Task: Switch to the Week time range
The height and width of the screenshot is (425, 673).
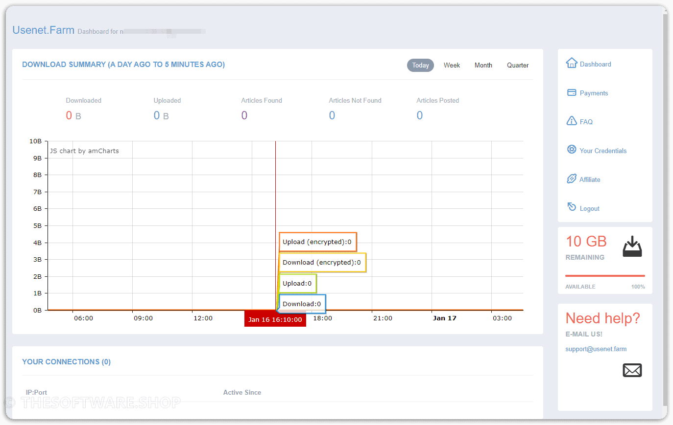Action: coord(452,65)
